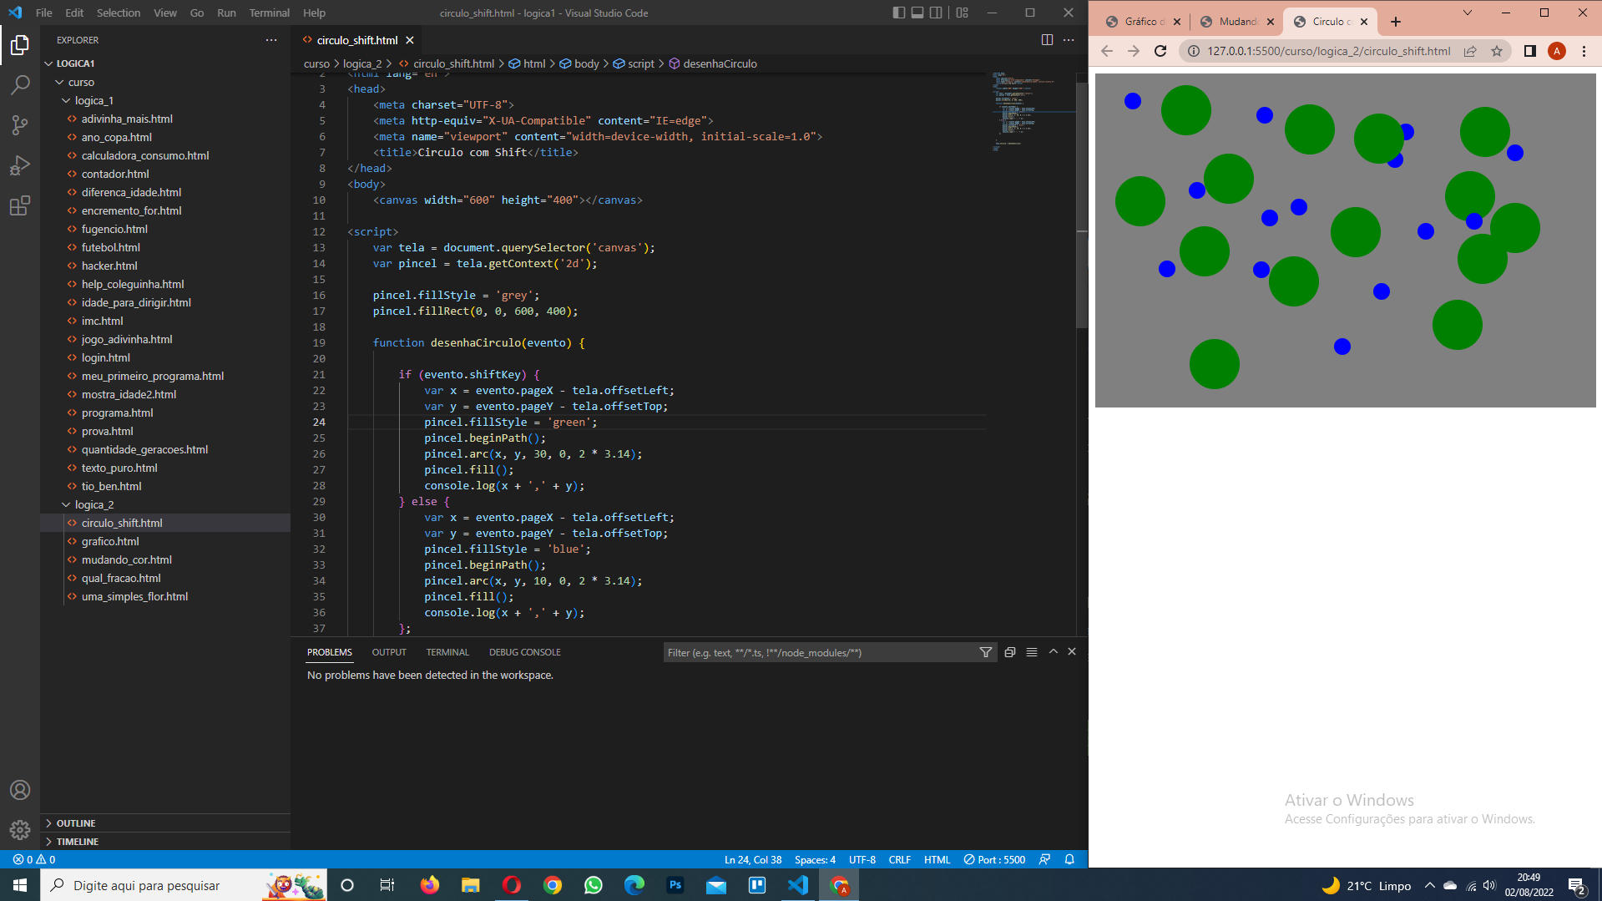This screenshot has width=1602, height=901.
Task: Open the Explorer view in activity bar
Action: (x=20, y=45)
